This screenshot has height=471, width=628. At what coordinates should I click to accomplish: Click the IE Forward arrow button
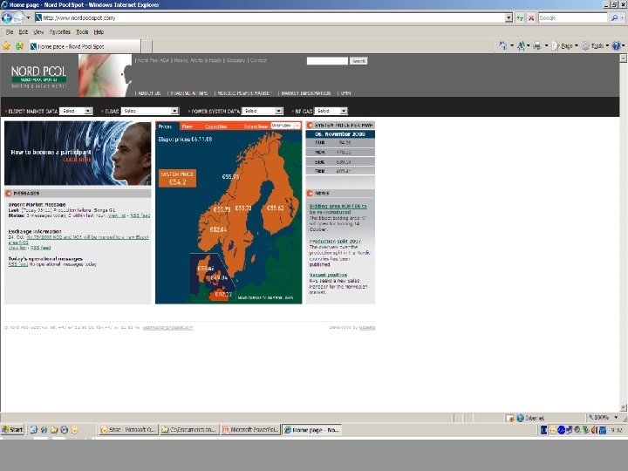[18, 17]
